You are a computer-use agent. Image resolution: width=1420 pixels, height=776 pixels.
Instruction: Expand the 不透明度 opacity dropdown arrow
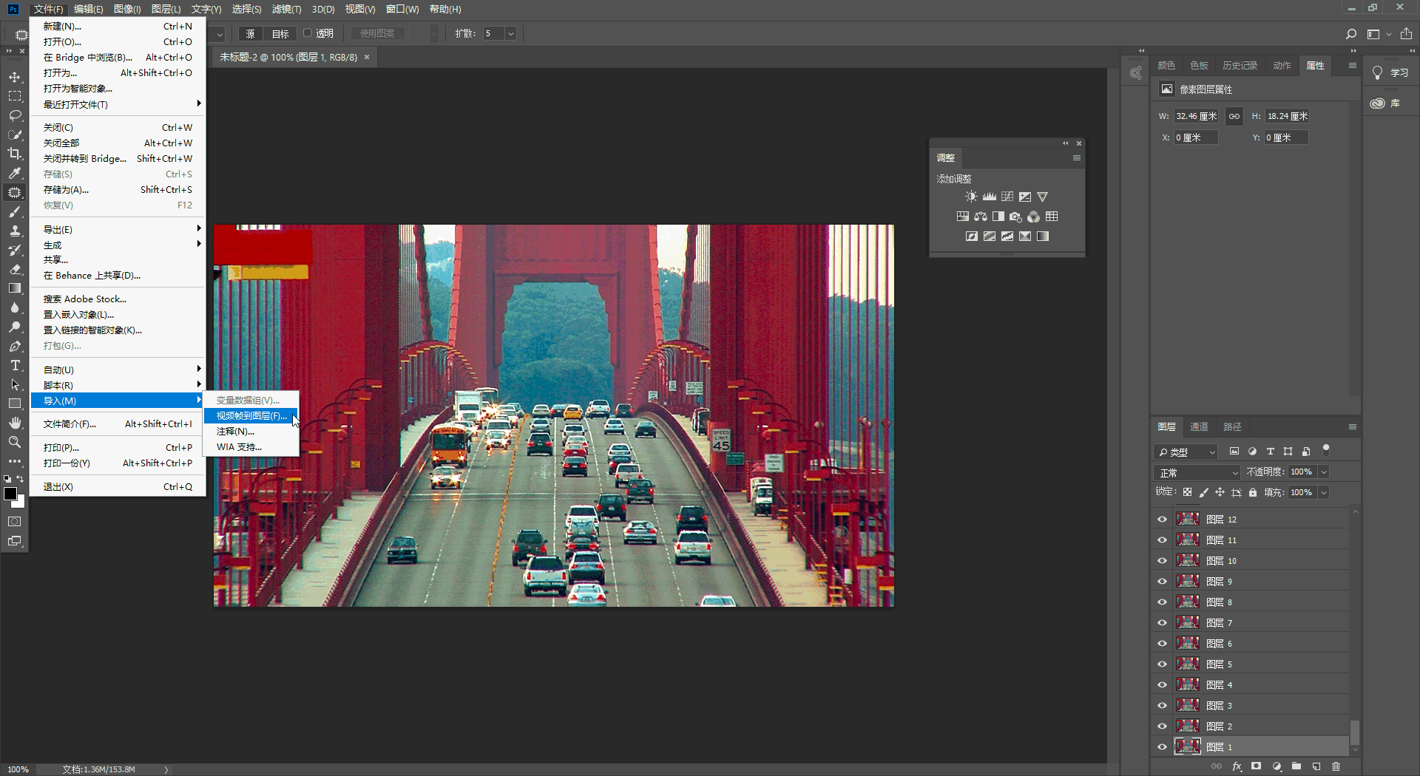tap(1324, 472)
